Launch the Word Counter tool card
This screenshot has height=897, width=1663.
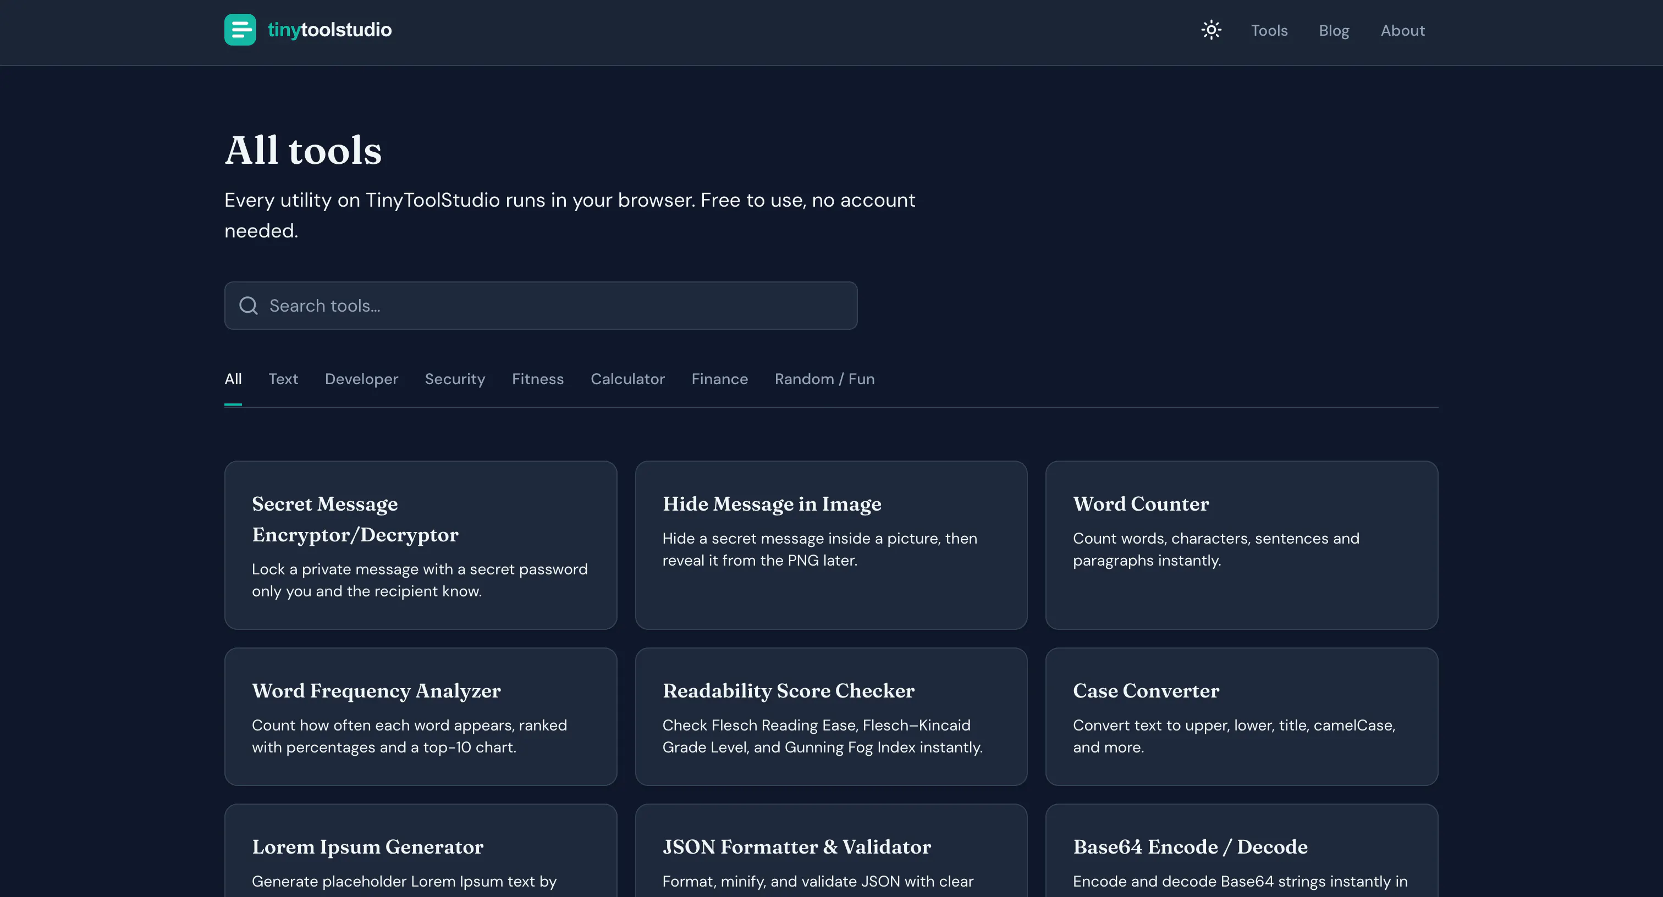1241,545
